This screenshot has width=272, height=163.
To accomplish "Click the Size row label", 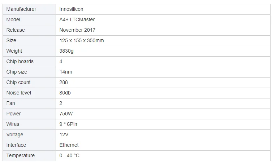I will pos(11,40).
